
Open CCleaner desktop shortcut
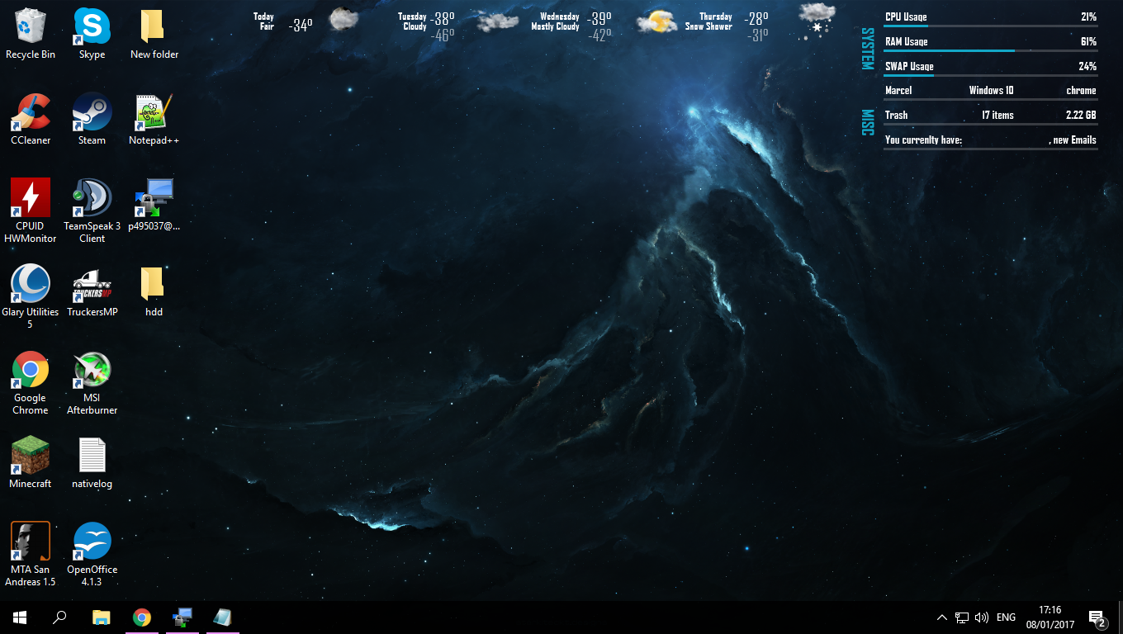point(31,120)
